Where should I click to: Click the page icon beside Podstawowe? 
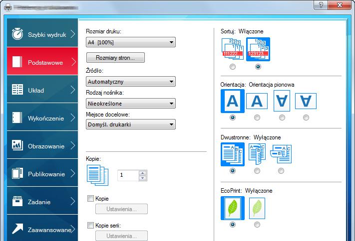click(17, 62)
